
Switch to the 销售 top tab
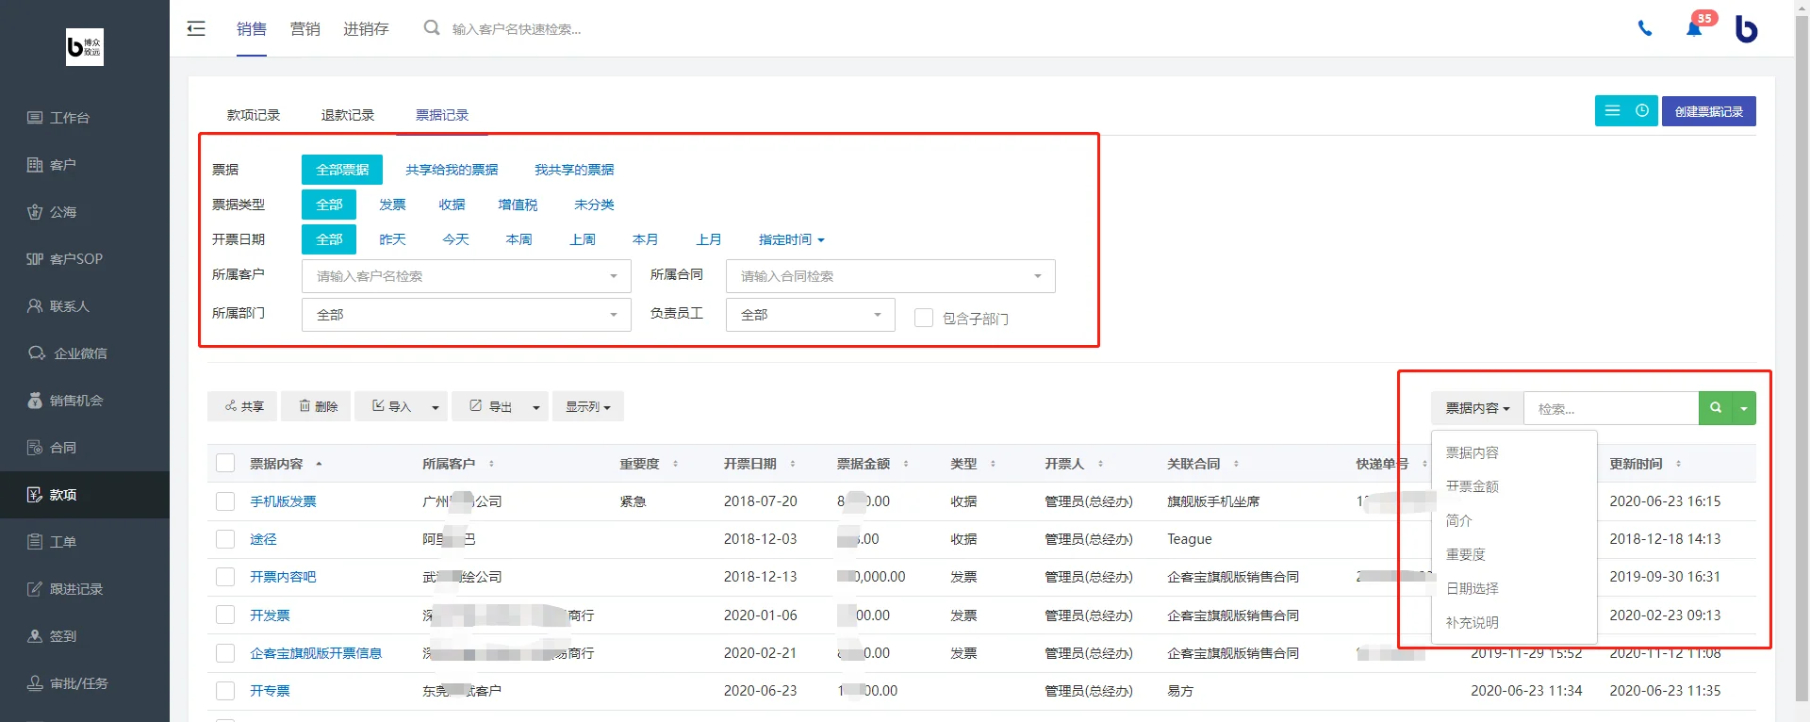point(252,29)
